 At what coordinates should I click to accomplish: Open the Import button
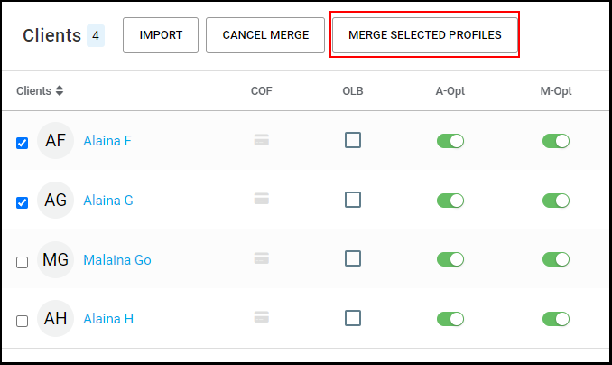pos(161,35)
